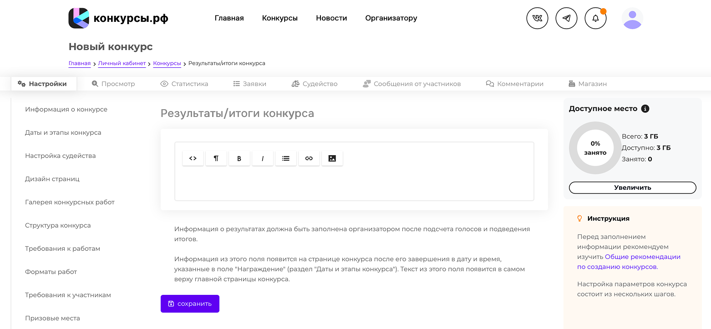This screenshot has height=329, width=711.
Task: Click into the results text editor area
Action: click(x=354, y=184)
